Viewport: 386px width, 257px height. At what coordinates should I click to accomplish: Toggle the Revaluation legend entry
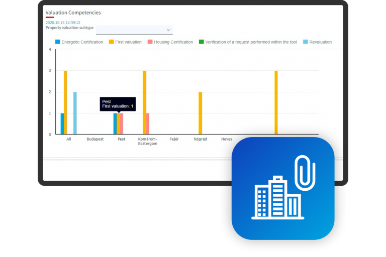[317, 42]
